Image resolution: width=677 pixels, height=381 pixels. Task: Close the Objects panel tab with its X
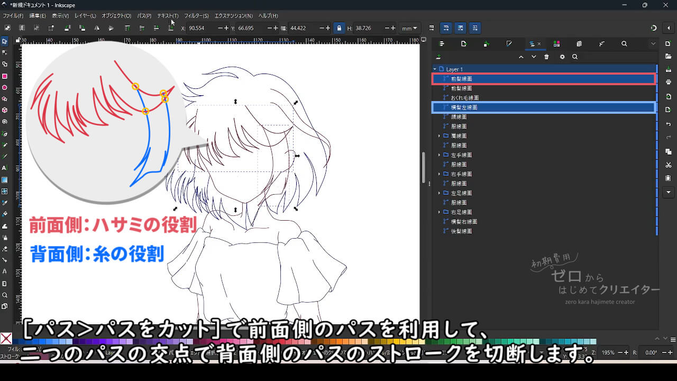tap(540, 44)
